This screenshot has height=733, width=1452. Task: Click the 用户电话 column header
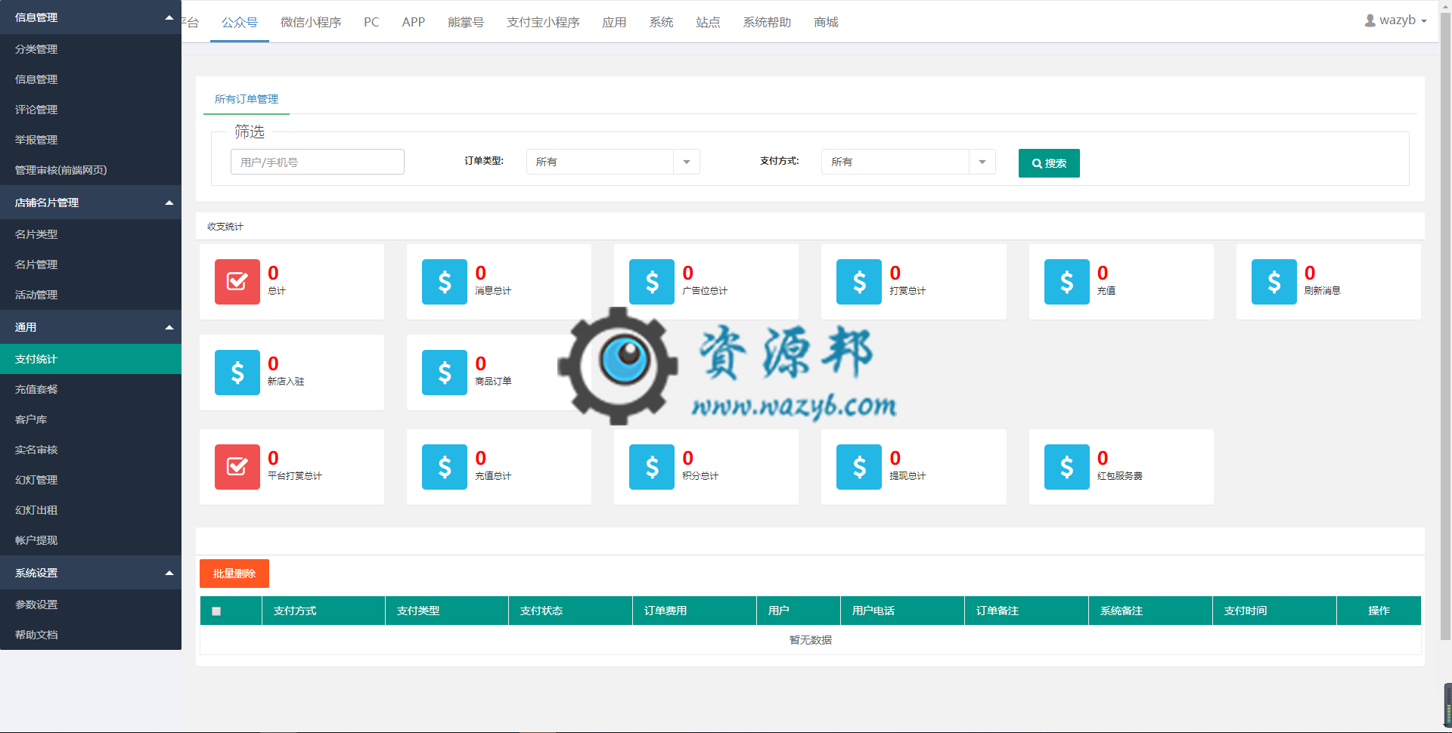pos(902,611)
